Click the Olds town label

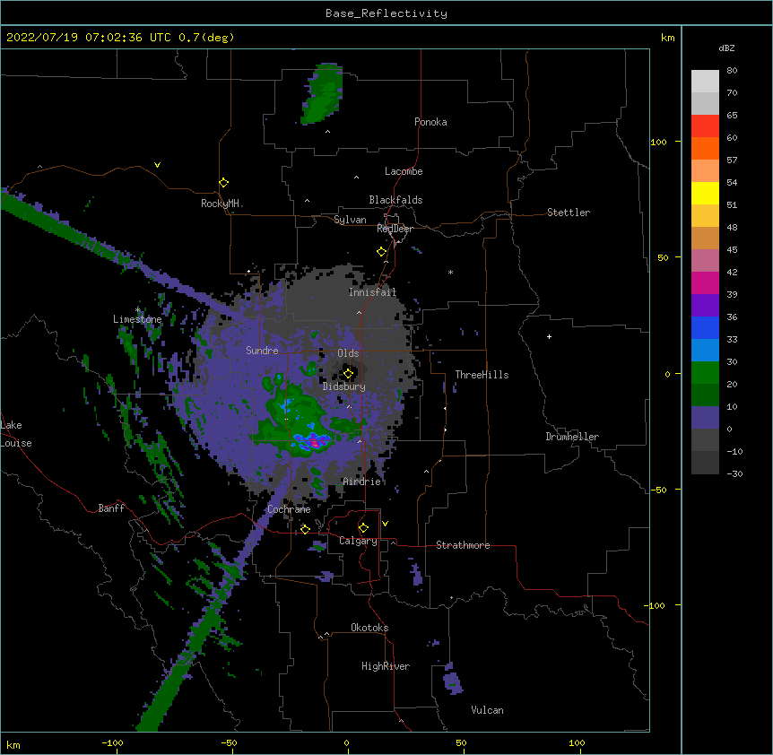click(x=348, y=353)
